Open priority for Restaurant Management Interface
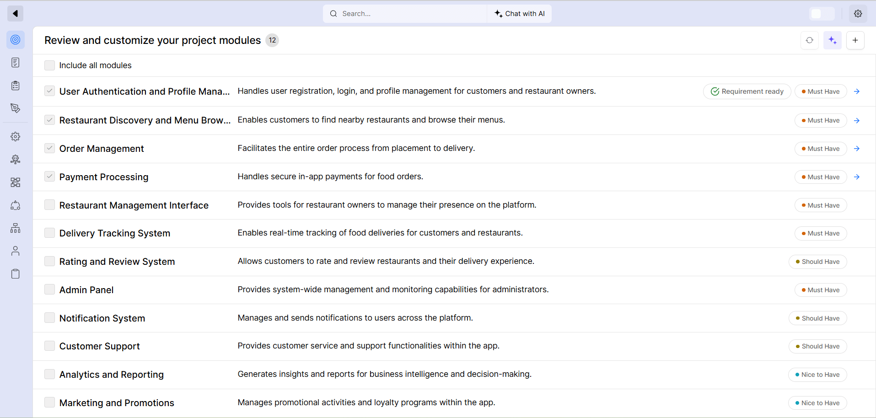 (821, 205)
